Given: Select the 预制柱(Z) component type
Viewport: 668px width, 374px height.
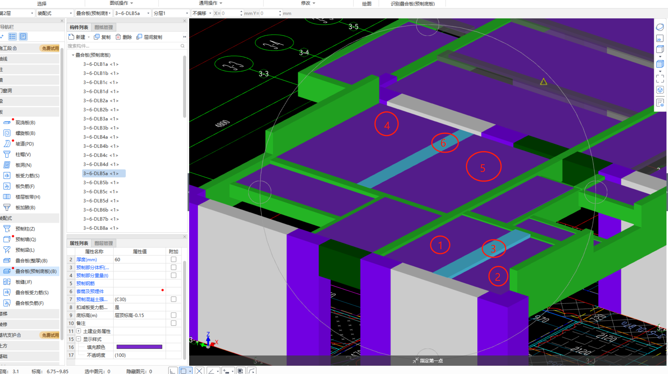Looking at the screenshot, I should (x=25, y=229).
